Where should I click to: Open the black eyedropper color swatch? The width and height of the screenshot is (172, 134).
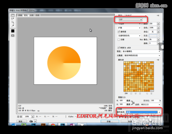(x=13, y=31)
